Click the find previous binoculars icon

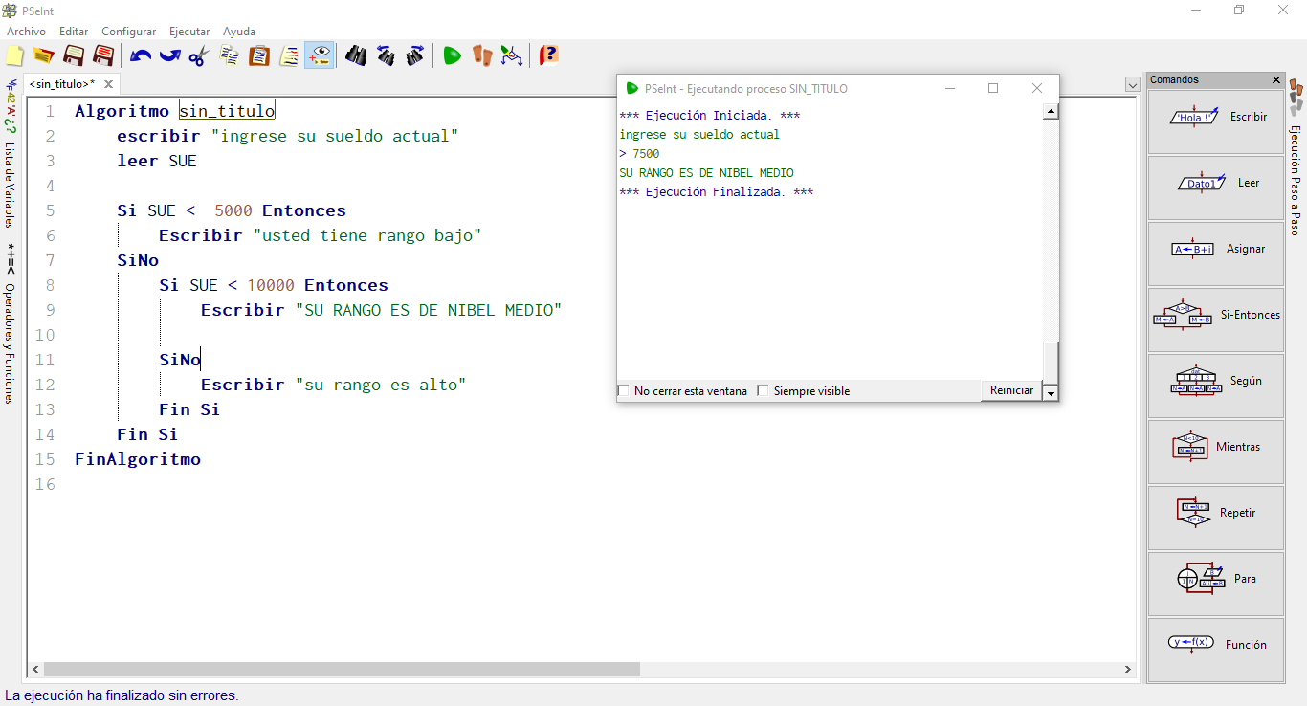click(386, 55)
